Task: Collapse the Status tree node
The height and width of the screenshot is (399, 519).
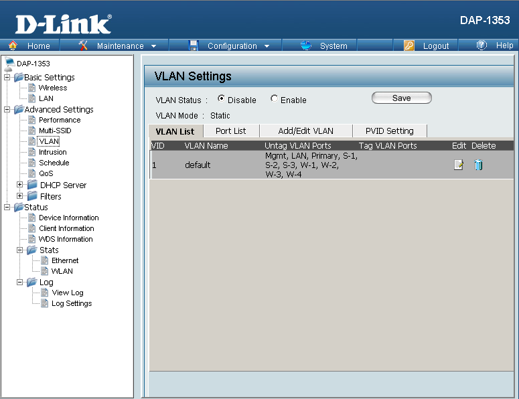Action: click(x=7, y=207)
